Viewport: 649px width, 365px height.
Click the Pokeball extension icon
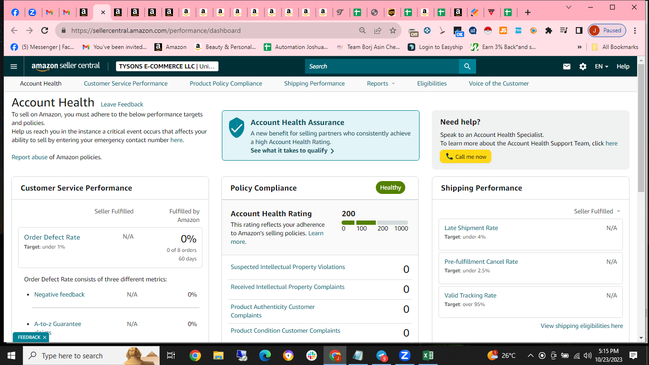pos(487,30)
